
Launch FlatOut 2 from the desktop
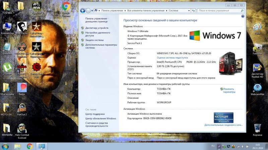(22, 110)
